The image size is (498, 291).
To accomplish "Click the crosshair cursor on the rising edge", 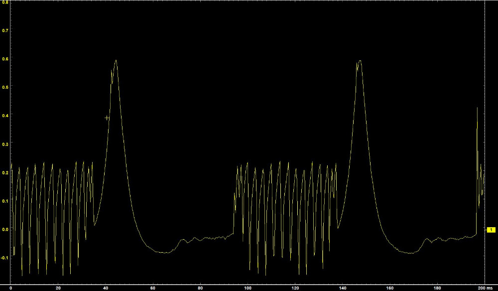I will pyautogui.click(x=107, y=118).
